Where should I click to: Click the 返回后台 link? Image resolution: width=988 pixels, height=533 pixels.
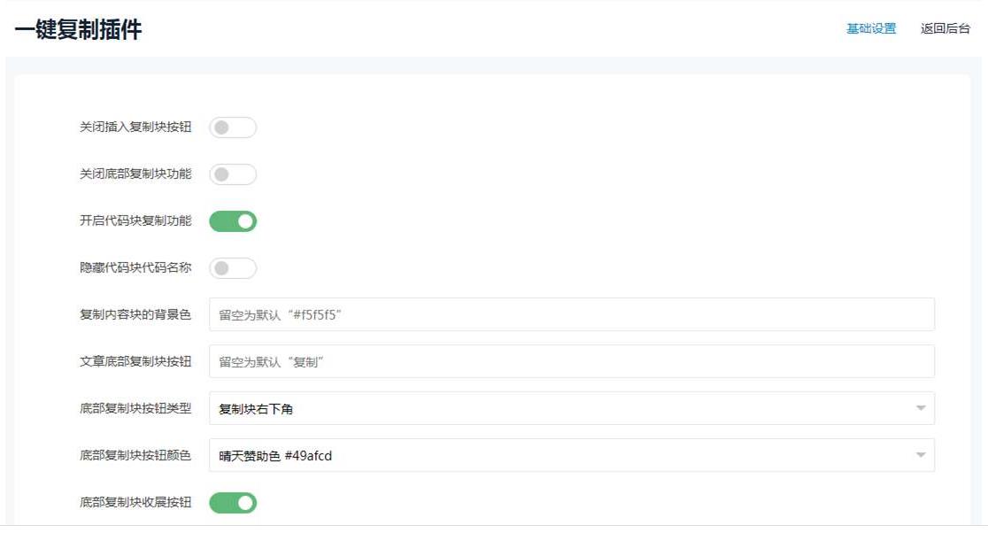(946, 28)
